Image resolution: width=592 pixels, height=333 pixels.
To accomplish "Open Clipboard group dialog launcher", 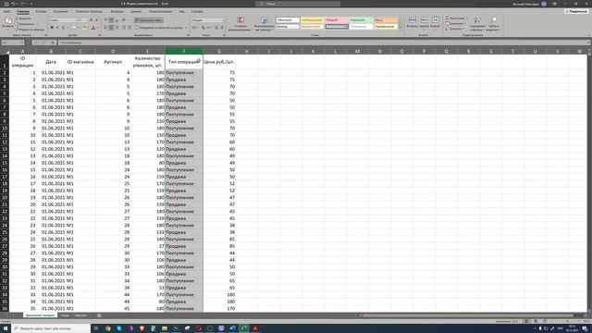I will click(x=46, y=35).
